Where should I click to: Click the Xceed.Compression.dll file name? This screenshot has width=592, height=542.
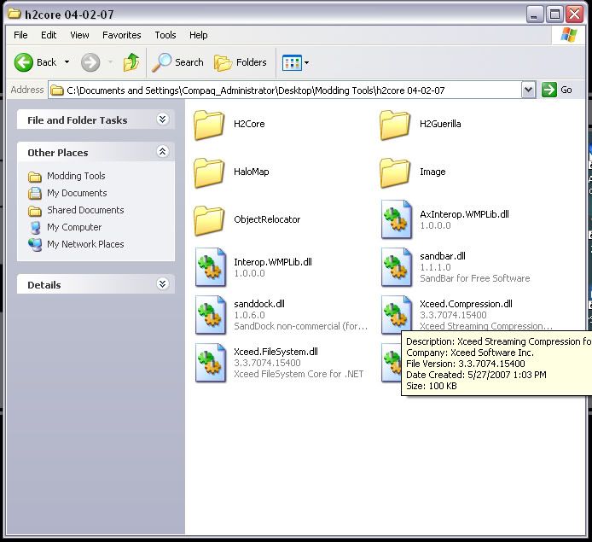click(466, 304)
